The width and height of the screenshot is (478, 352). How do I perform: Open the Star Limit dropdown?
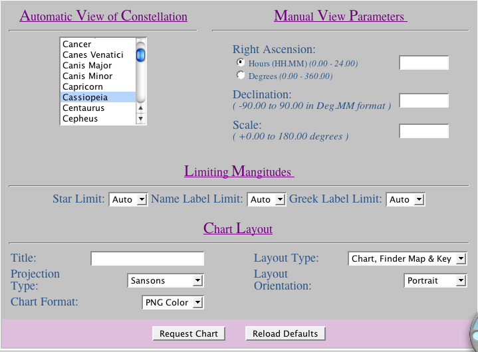coord(128,199)
